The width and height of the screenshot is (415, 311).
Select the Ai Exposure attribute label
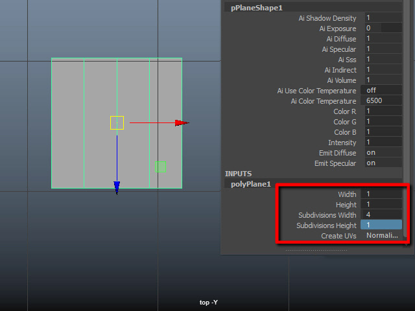click(x=338, y=29)
